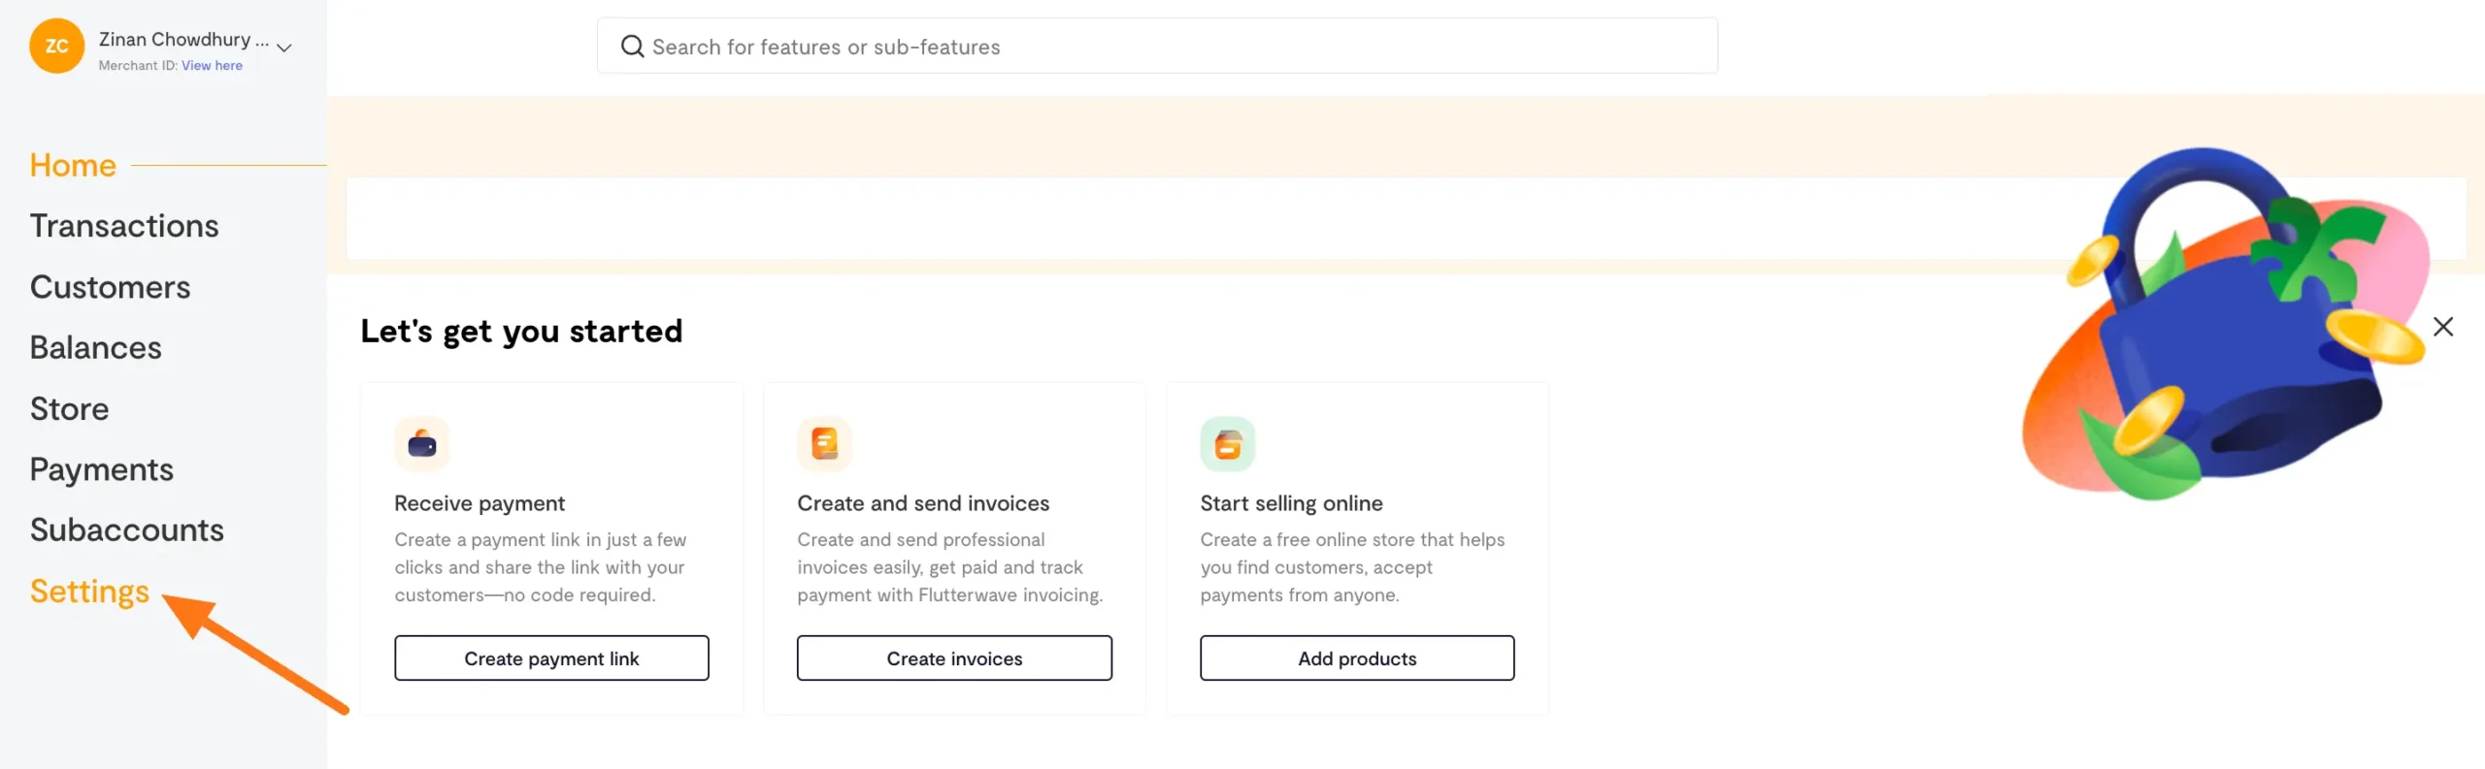Click Add products button

coord(1357,658)
